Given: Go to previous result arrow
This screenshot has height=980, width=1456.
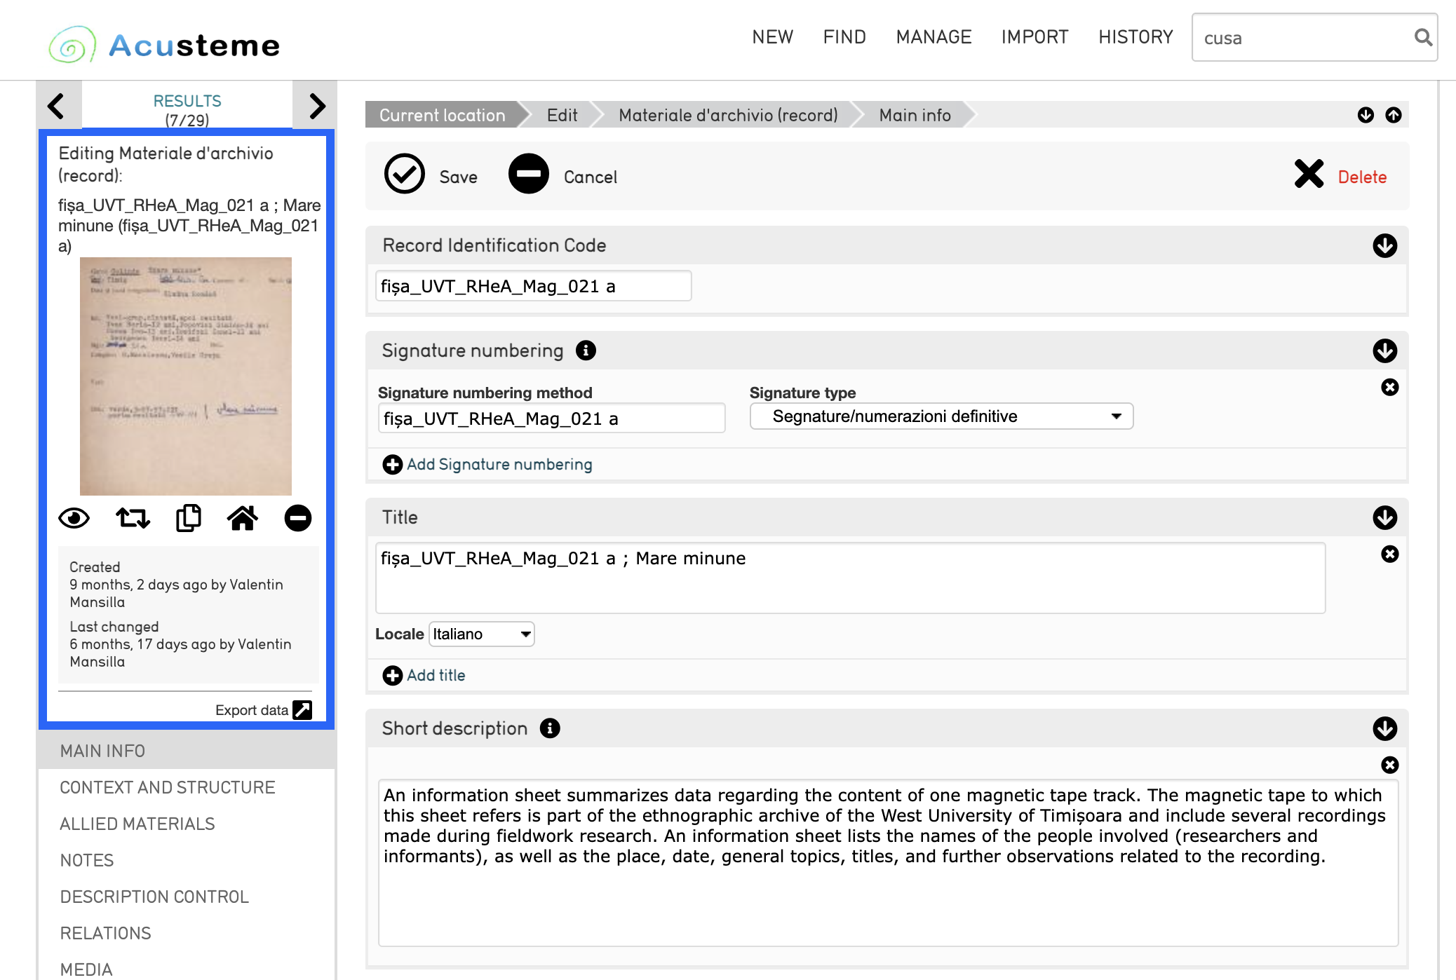Looking at the screenshot, I should (x=56, y=106).
